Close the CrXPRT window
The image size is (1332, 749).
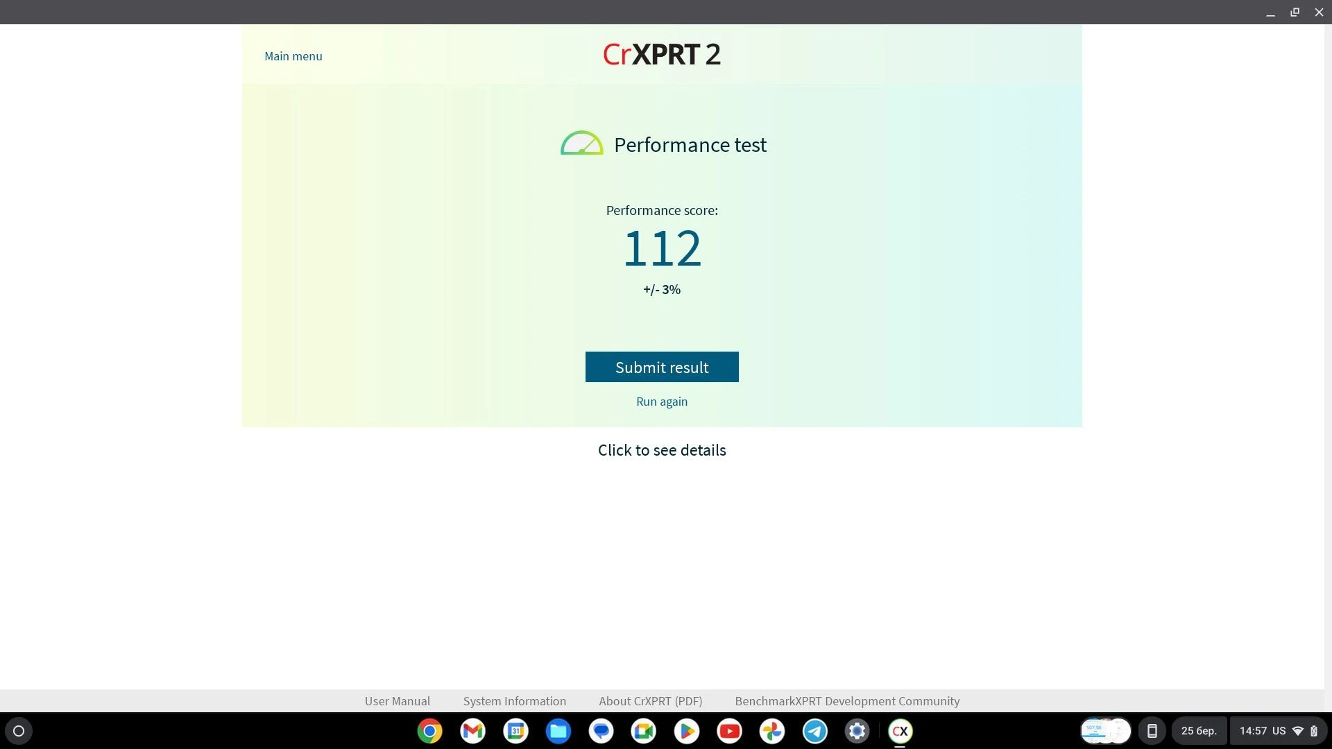[x=1319, y=12]
